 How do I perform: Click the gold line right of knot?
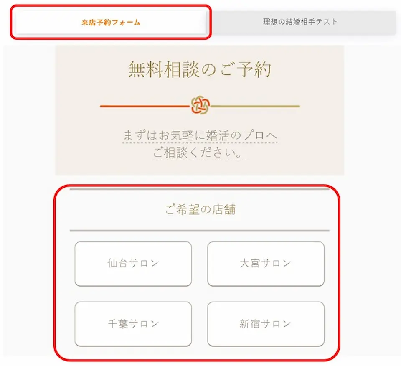click(255, 106)
